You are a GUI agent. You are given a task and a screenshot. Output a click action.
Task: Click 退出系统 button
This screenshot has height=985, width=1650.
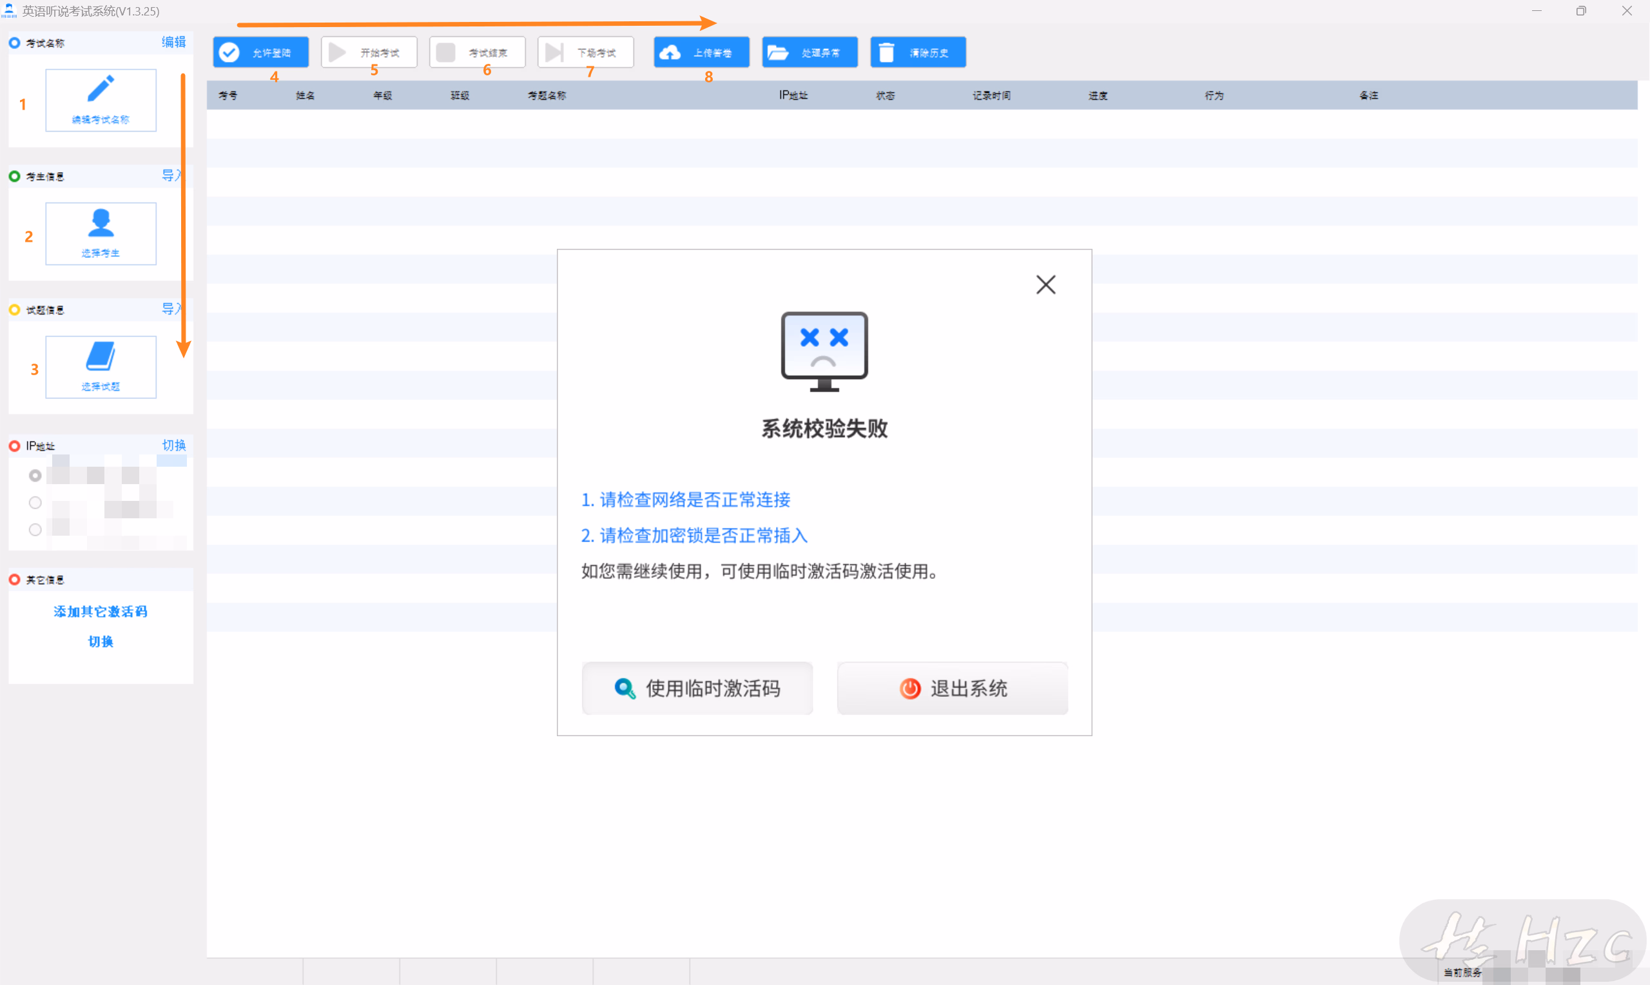(x=952, y=688)
